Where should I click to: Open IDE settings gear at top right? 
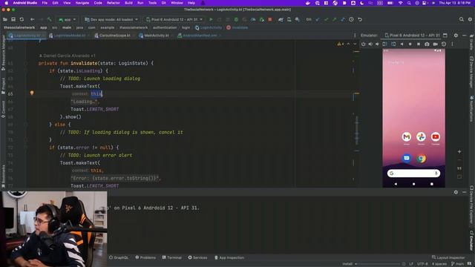(470, 19)
